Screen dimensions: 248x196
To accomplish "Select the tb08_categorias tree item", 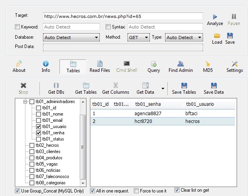I will tap(50, 183).
